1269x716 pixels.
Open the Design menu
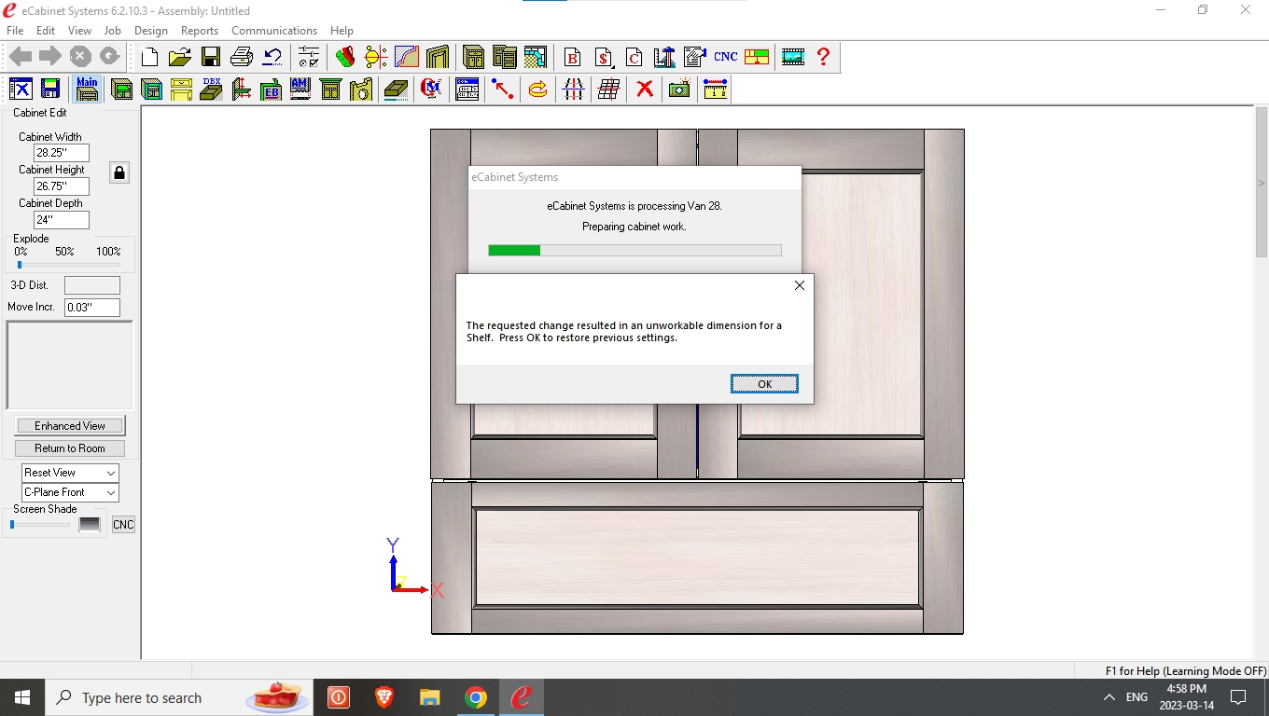coord(150,31)
